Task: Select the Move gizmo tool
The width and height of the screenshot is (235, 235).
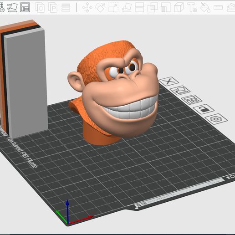Action: click(87, 7)
